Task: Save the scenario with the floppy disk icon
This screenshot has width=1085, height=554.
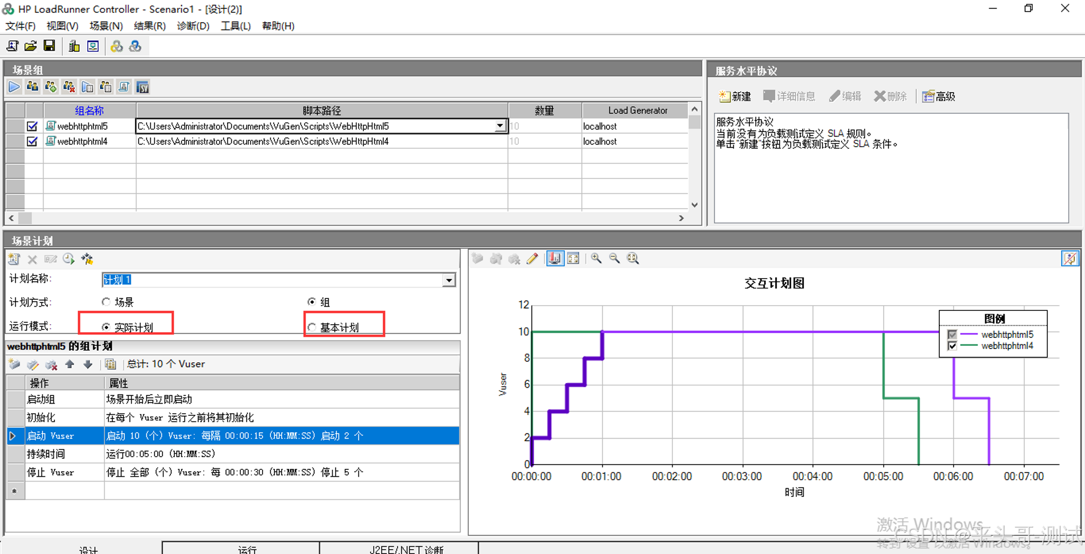Action: point(49,46)
